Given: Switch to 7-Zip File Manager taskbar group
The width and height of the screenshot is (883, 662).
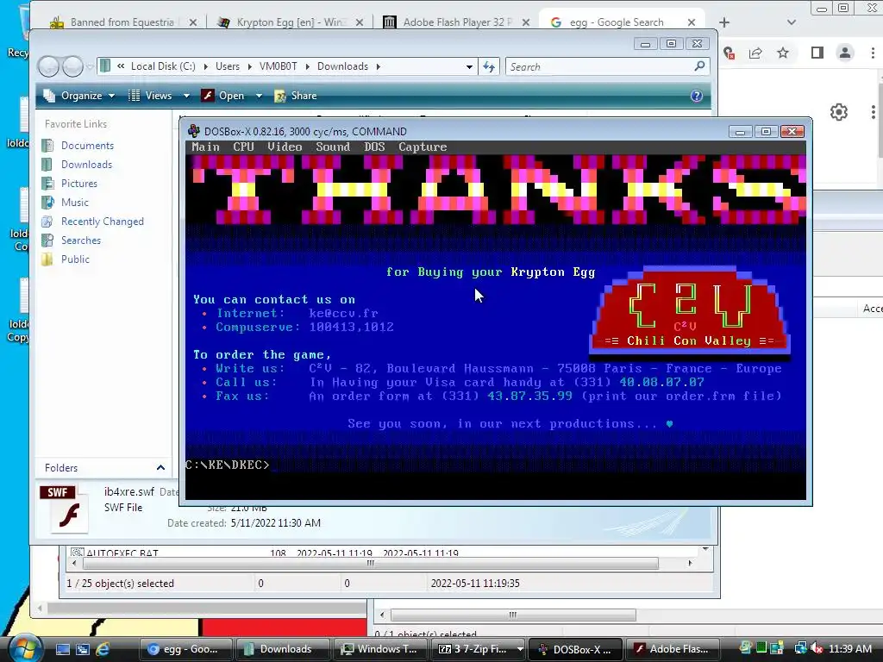Looking at the screenshot, I should point(478,649).
